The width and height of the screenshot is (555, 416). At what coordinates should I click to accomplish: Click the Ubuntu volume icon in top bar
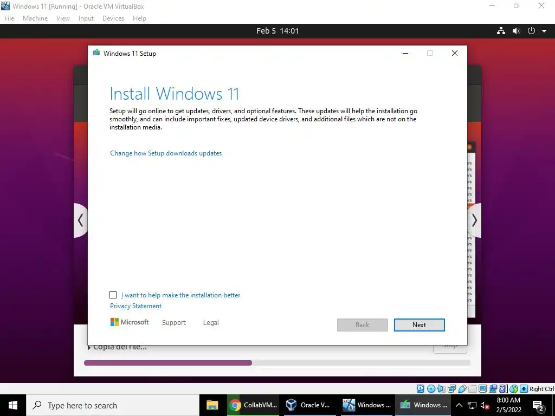pos(517,31)
